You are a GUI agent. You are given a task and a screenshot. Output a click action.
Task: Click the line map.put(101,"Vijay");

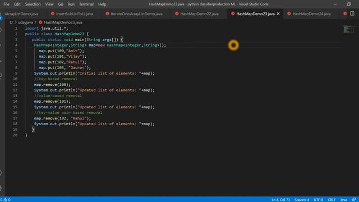(x=62, y=56)
